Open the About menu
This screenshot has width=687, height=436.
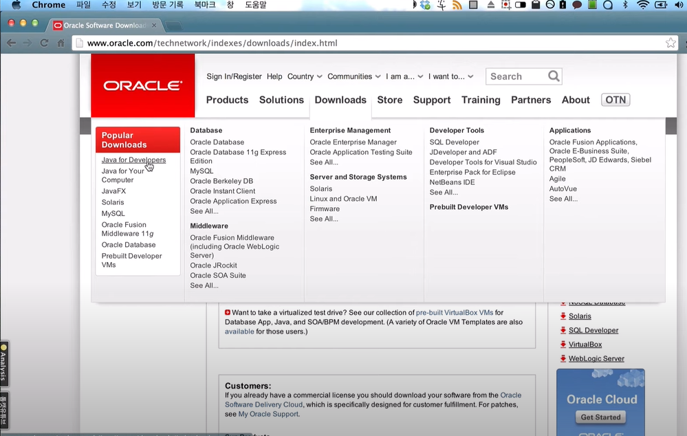coord(576,100)
